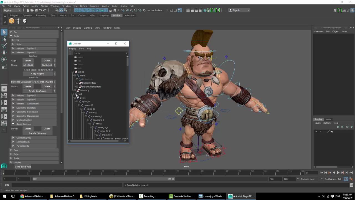355x200 pixels.
Task: Click the Outliner search field
Action: (99, 53)
